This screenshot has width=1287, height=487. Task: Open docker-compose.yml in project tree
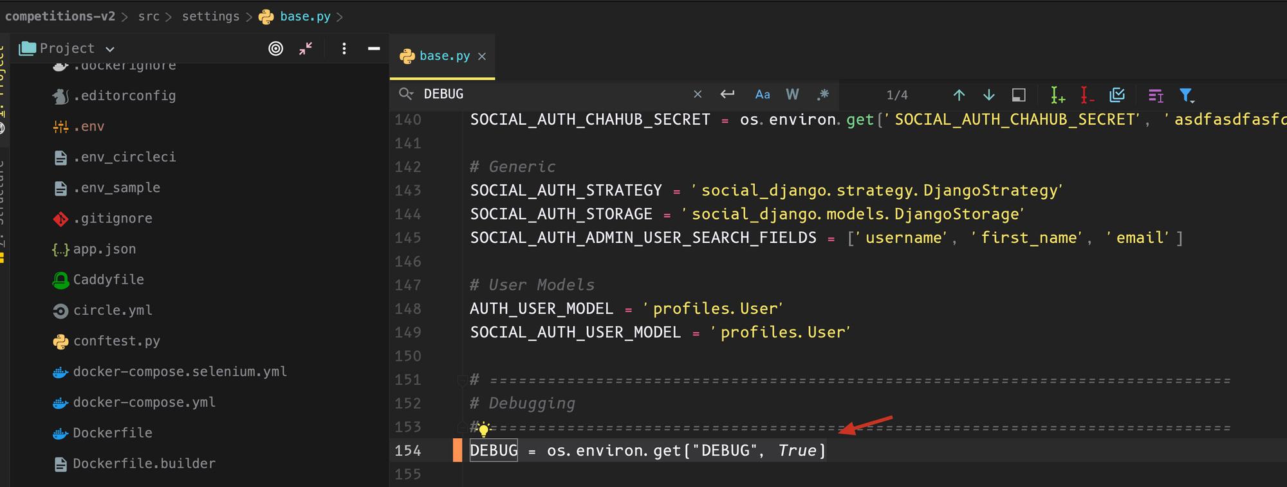144,402
